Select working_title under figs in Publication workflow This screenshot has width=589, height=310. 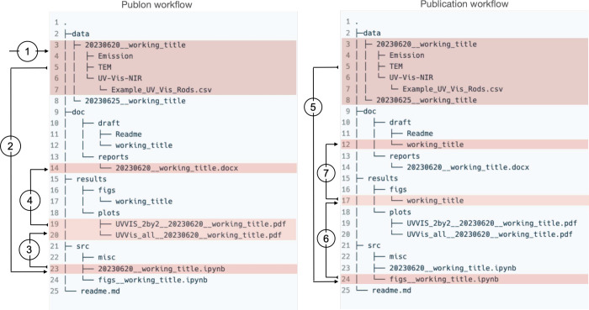435,201
